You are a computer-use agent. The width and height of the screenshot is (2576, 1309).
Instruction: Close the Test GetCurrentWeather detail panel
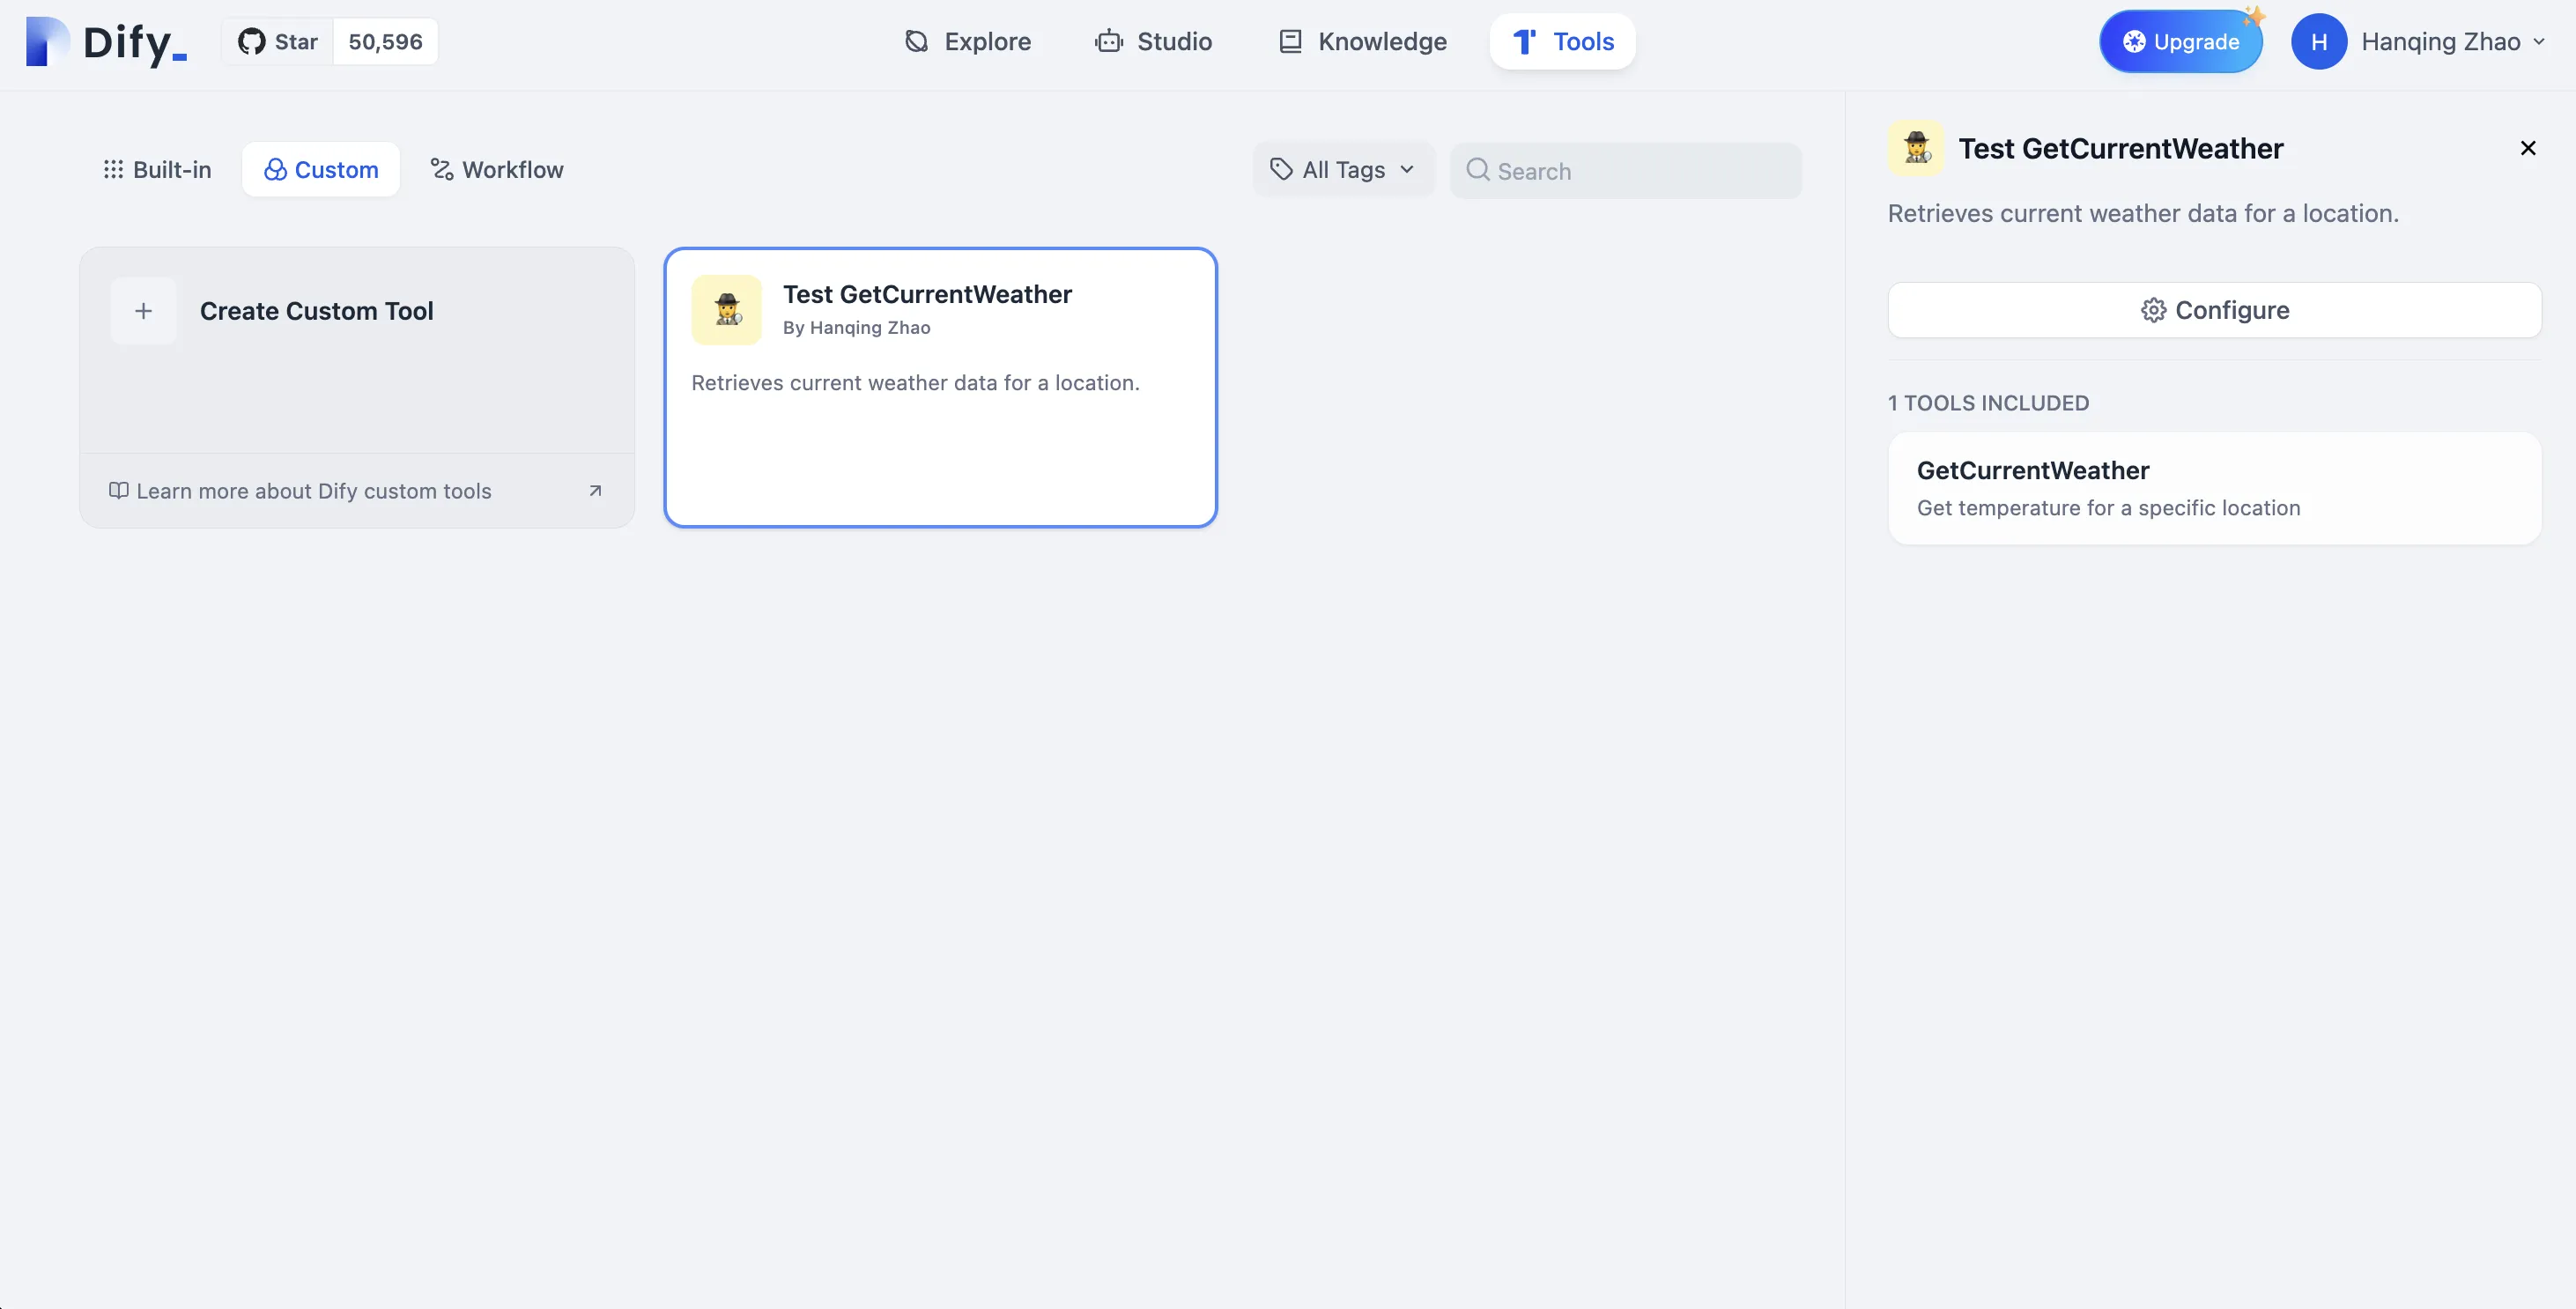coord(2527,148)
